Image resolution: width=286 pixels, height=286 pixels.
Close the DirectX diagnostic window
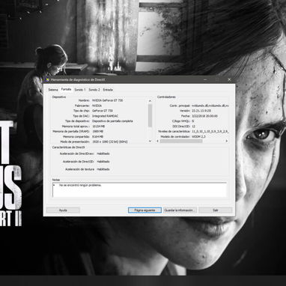[x=229, y=79]
